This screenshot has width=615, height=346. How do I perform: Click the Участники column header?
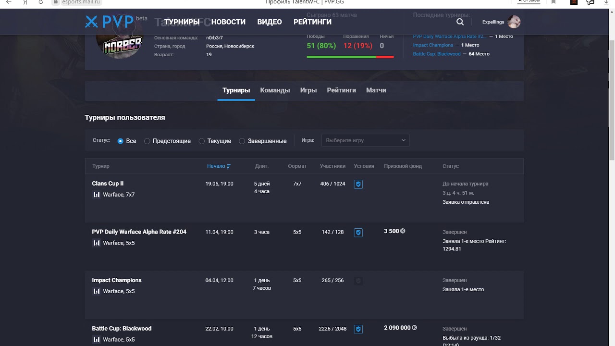click(332, 166)
